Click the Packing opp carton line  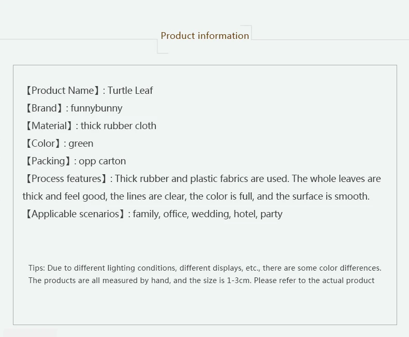[76, 161]
